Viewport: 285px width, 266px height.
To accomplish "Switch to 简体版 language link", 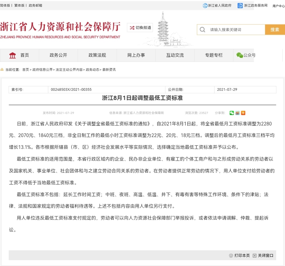I will click(5, 6).
